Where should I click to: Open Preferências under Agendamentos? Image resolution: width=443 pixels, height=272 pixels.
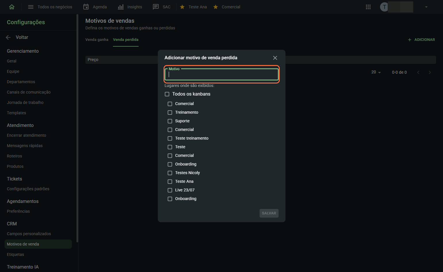18,211
